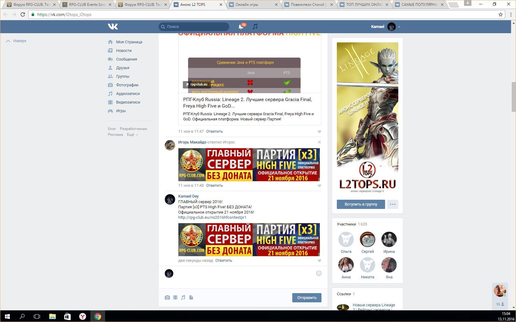Open Kamael Dey's profile name link

pos(188,196)
